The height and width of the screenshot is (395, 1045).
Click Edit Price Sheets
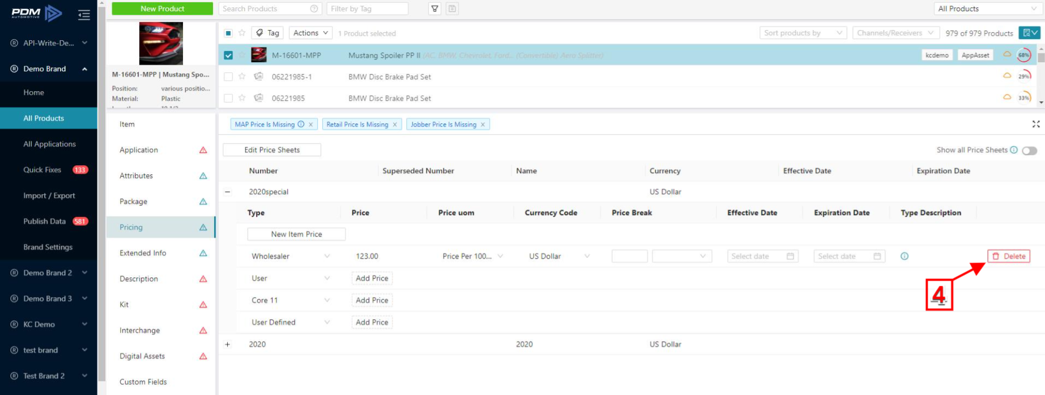point(272,150)
